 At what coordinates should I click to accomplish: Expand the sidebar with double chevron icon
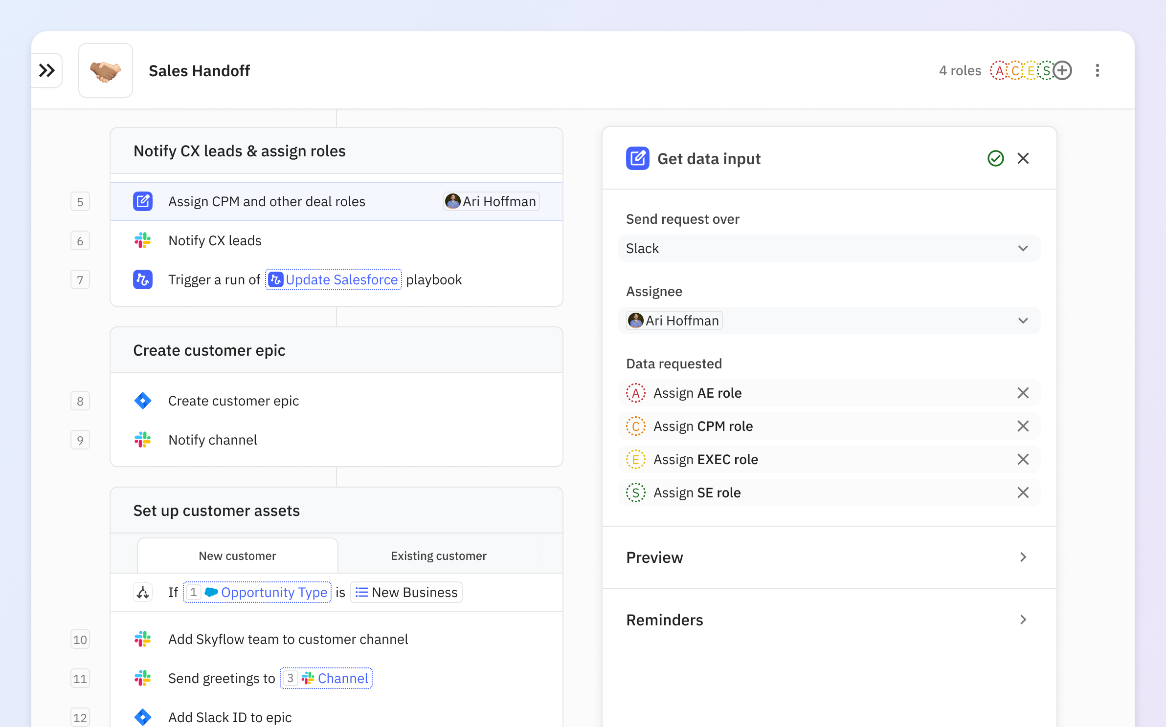tap(47, 71)
